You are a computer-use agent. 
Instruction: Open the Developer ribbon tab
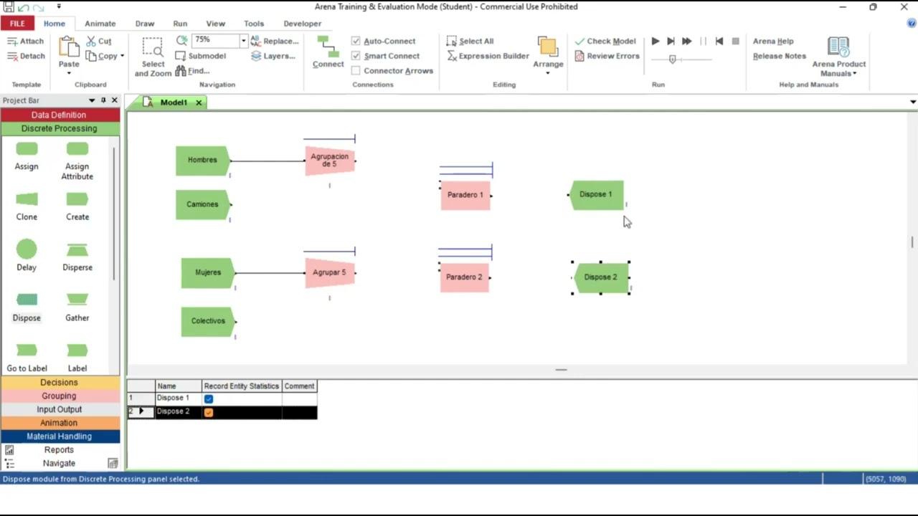coord(302,24)
